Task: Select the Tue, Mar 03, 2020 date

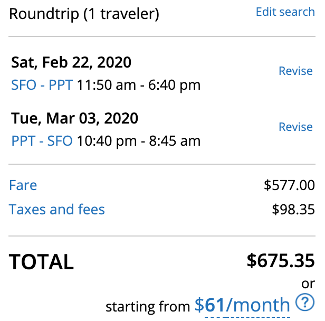Action: 74,118
